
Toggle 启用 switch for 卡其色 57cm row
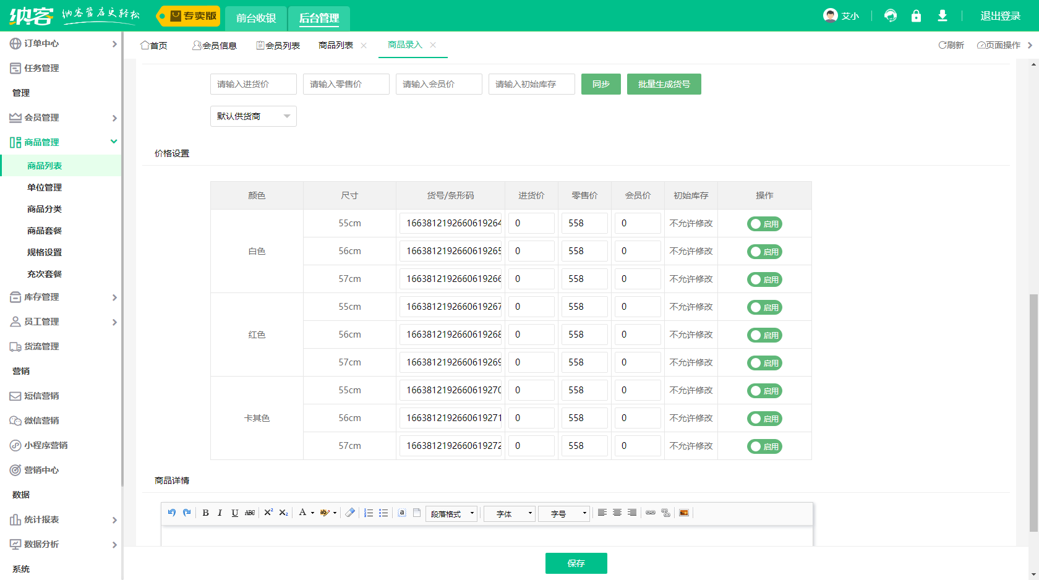[x=764, y=446]
